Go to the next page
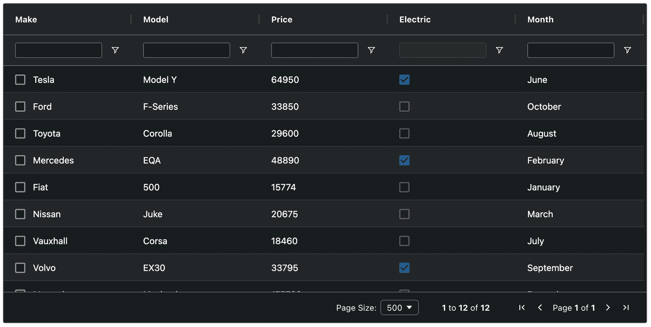Viewport: 651px width, 327px height. click(x=608, y=308)
